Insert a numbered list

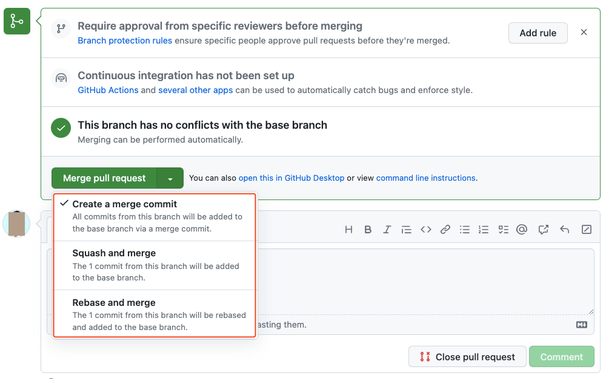484,230
